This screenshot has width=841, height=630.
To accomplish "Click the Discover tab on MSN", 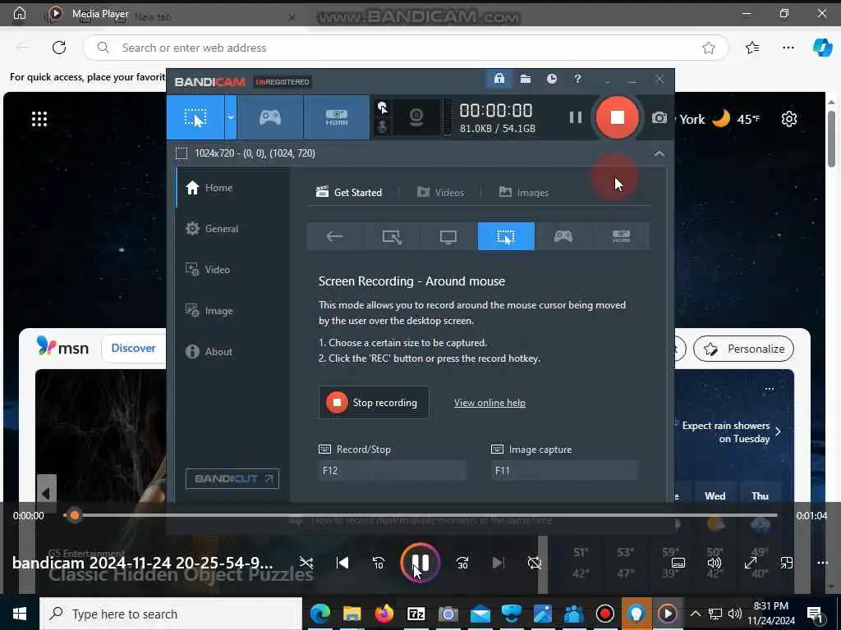I will tap(133, 348).
